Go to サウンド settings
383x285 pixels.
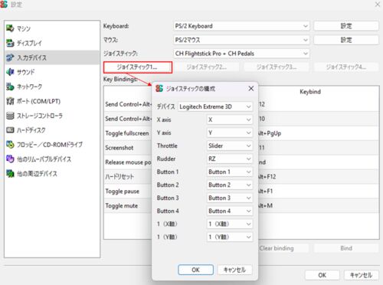coord(52,72)
